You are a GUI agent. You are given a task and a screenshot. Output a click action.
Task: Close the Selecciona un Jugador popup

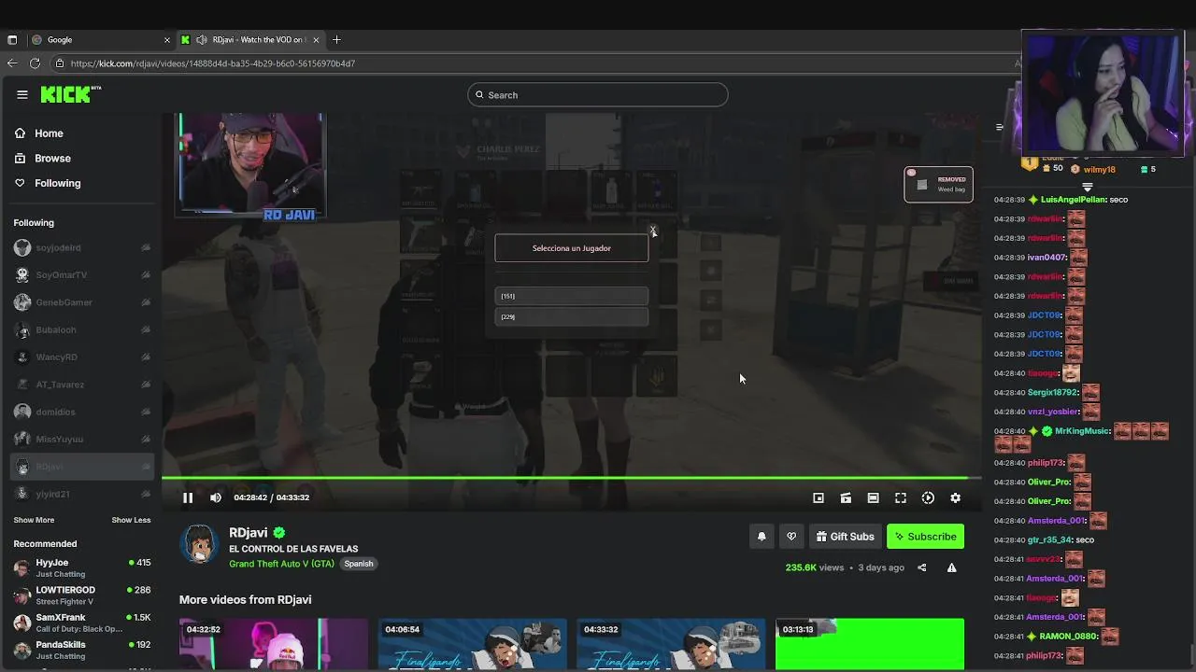[653, 230]
